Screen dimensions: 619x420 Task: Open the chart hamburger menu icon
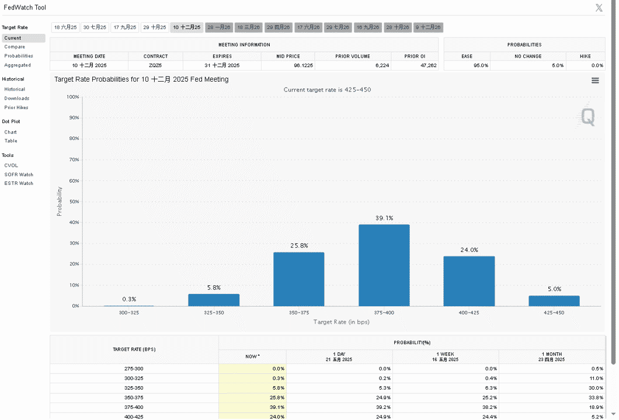tap(595, 80)
